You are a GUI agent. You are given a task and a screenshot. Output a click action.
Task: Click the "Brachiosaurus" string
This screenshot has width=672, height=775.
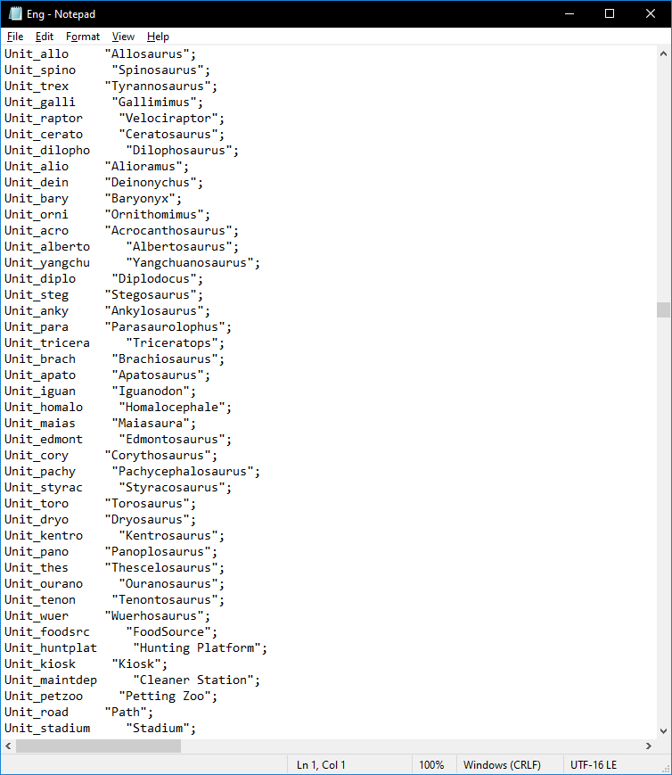pos(168,359)
